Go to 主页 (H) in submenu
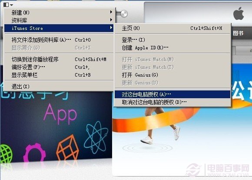Screen dimensions: 252x180 click(x=172, y=28)
